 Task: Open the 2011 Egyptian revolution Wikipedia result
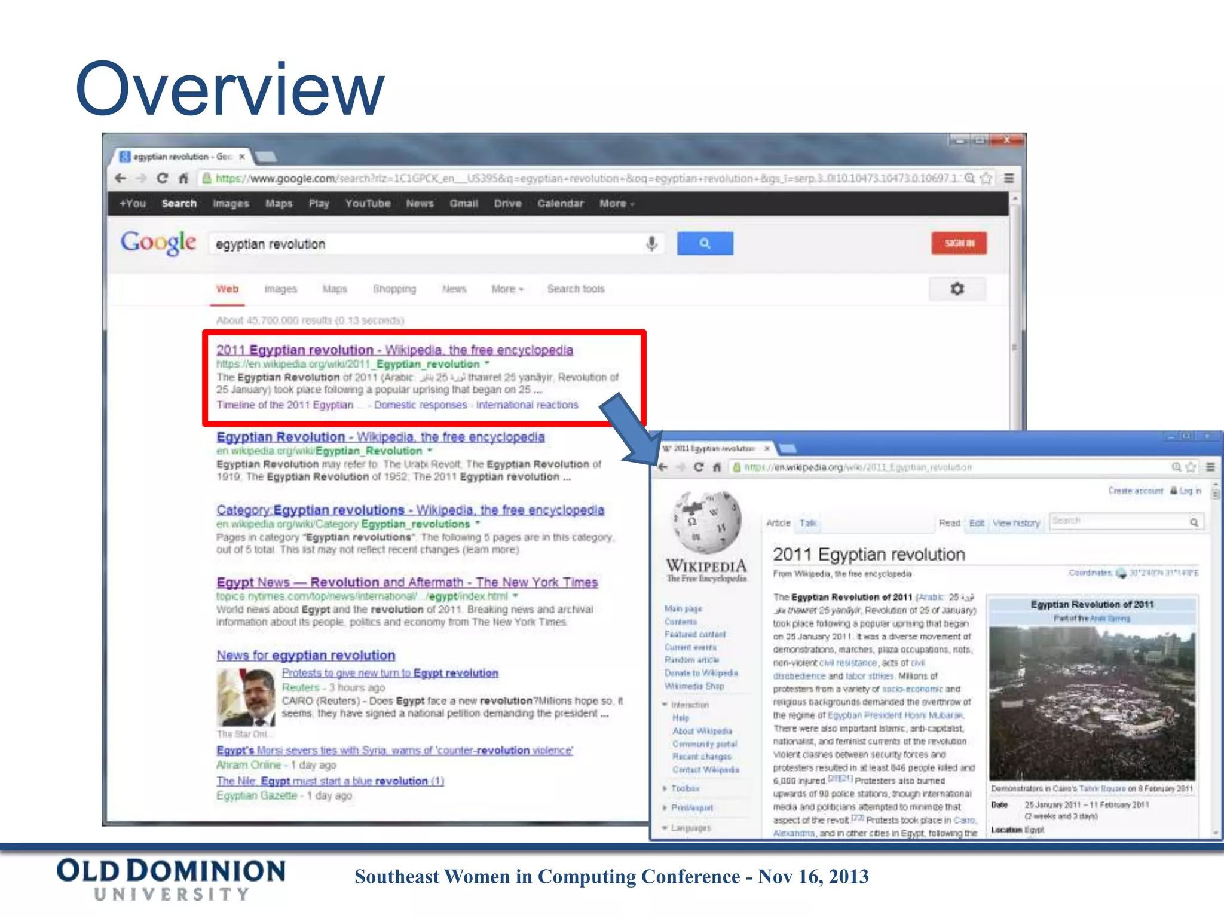tap(394, 350)
